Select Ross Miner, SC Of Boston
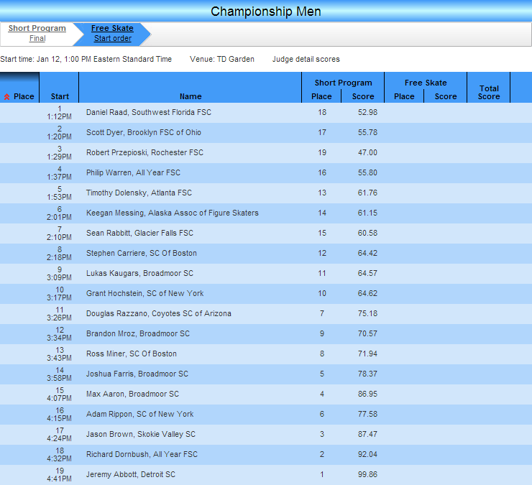 coord(132,354)
